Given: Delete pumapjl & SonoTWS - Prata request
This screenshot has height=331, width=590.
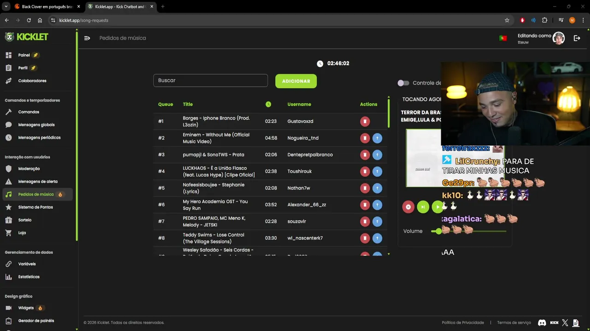Looking at the screenshot, I should coord(365,154).
